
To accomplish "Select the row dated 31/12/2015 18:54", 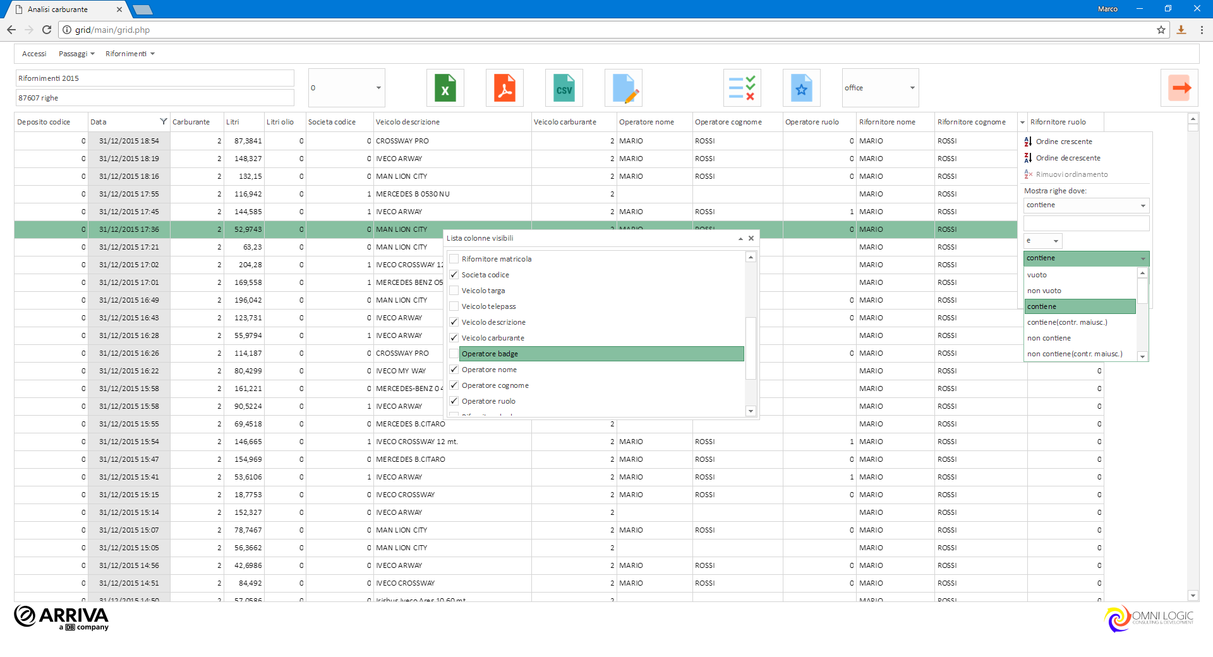I will click(515, 141).
